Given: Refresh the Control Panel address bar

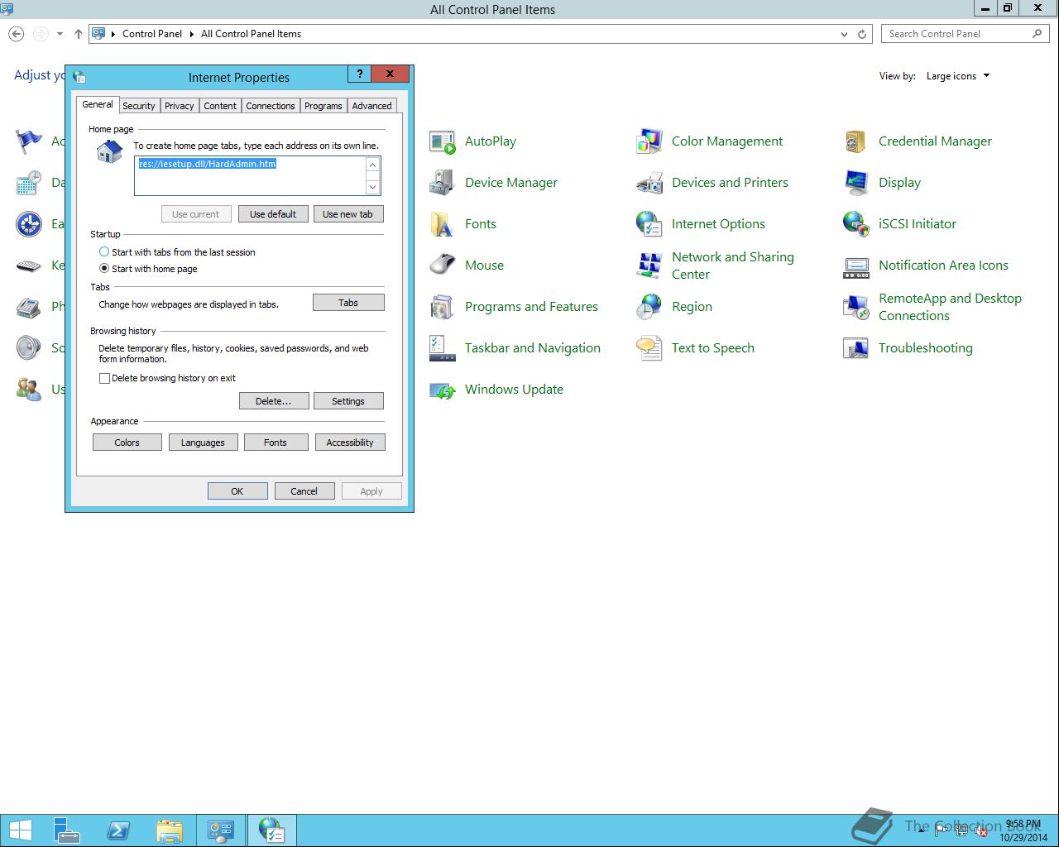Looking at the screenshot, I should [862, 34].
